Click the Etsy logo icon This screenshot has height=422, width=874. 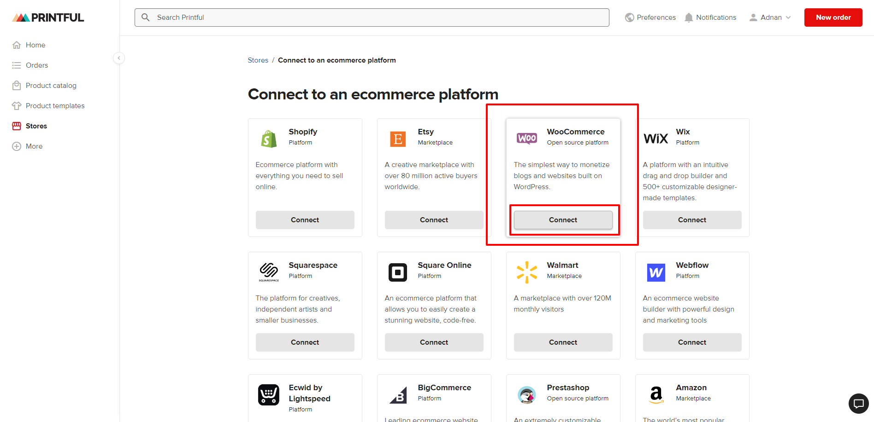tap(398, 139)
